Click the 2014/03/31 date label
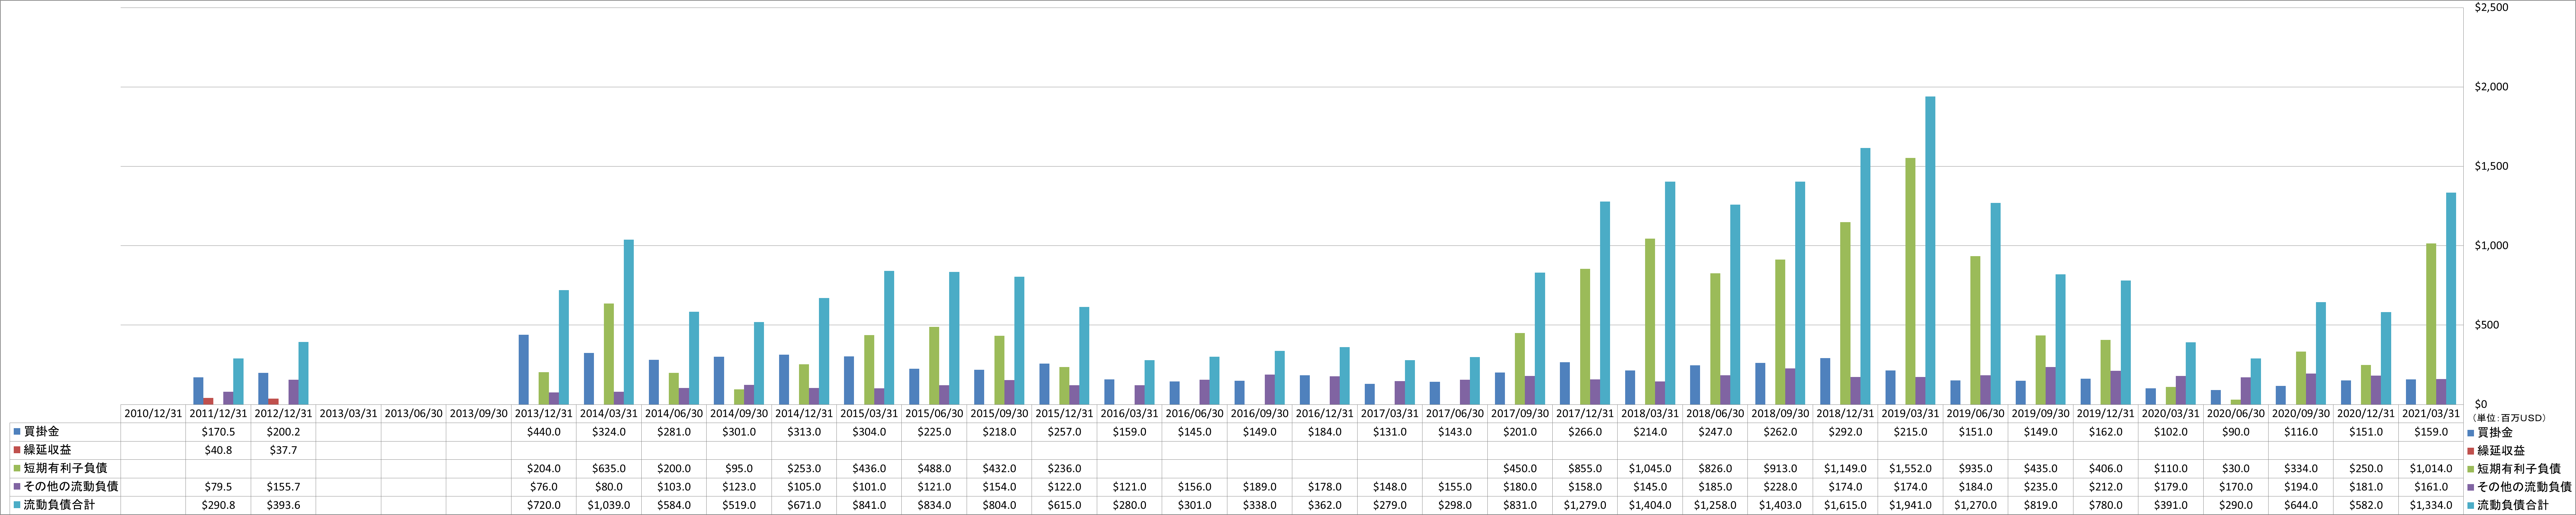The width and height of the screenshot is (2576, 515). point(609,413)
